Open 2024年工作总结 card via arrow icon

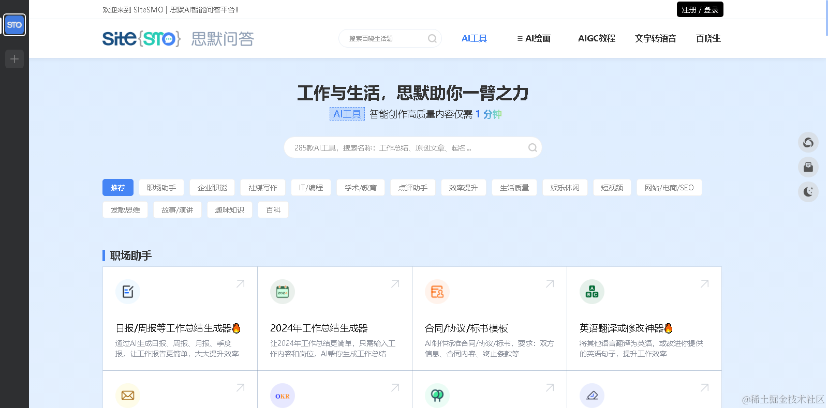[x=395, y=284]
